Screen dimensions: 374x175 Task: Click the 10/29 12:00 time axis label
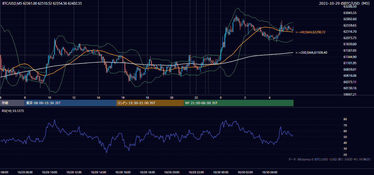(x=74, y=172)
